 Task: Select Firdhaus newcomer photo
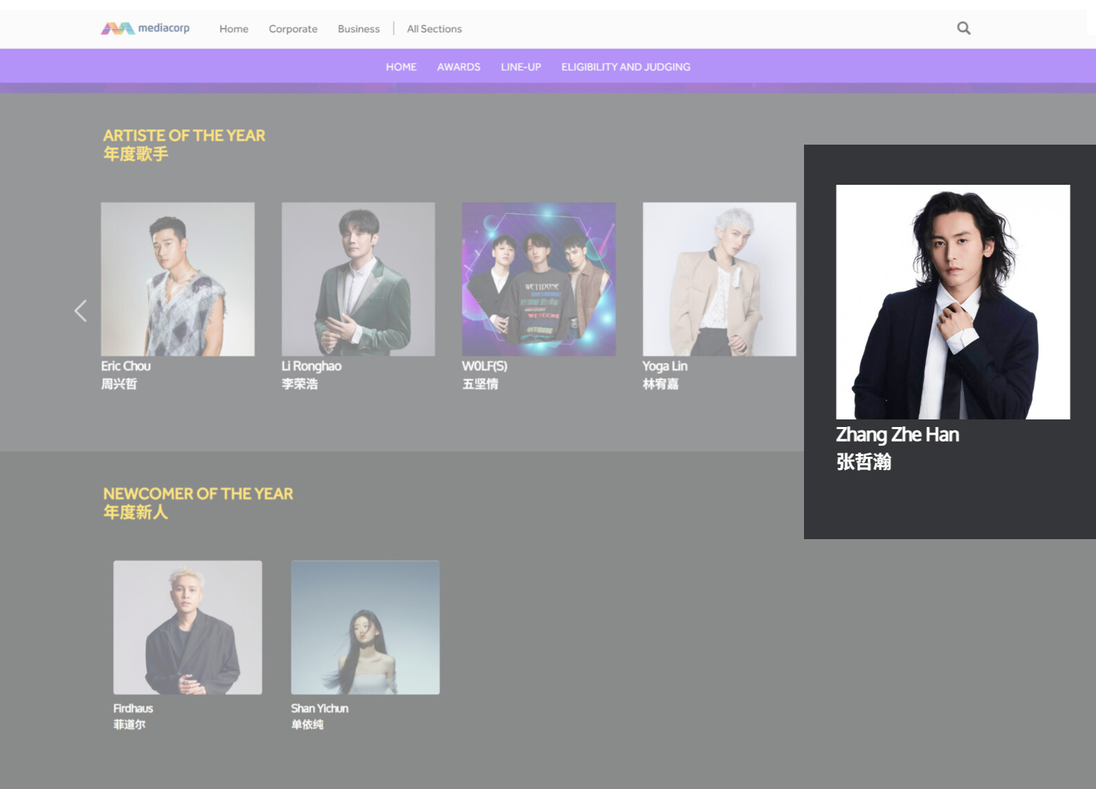(188, 627)
